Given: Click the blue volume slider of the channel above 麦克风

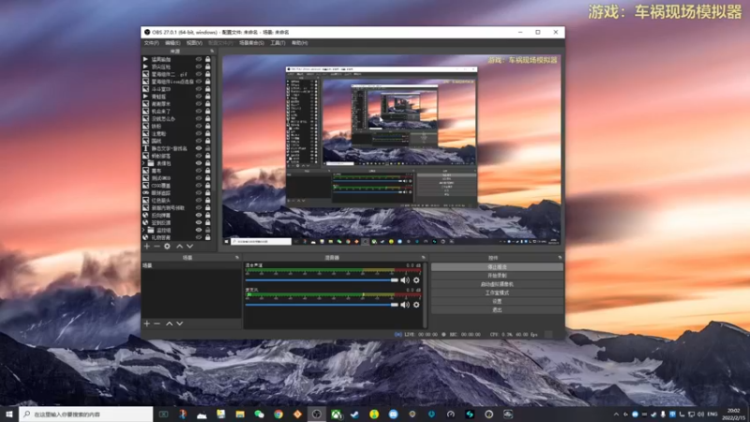Looking at the screenshot, I should pos(322,280).
